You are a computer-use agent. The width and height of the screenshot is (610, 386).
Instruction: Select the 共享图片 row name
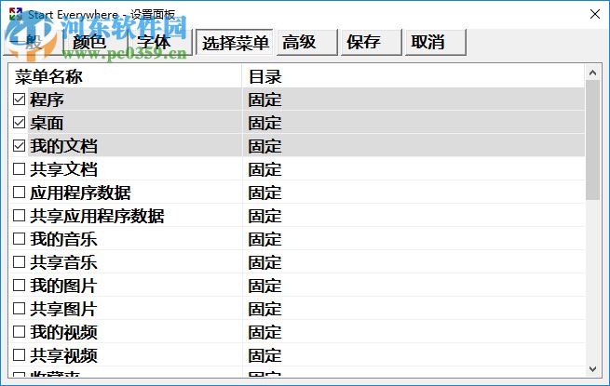pyautogui.click(x=64, y=309)
